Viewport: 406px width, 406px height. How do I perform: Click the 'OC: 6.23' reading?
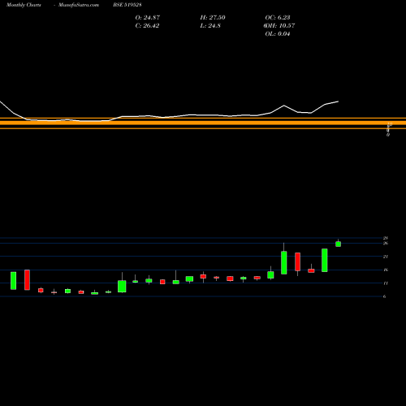[x=278, y=18]
